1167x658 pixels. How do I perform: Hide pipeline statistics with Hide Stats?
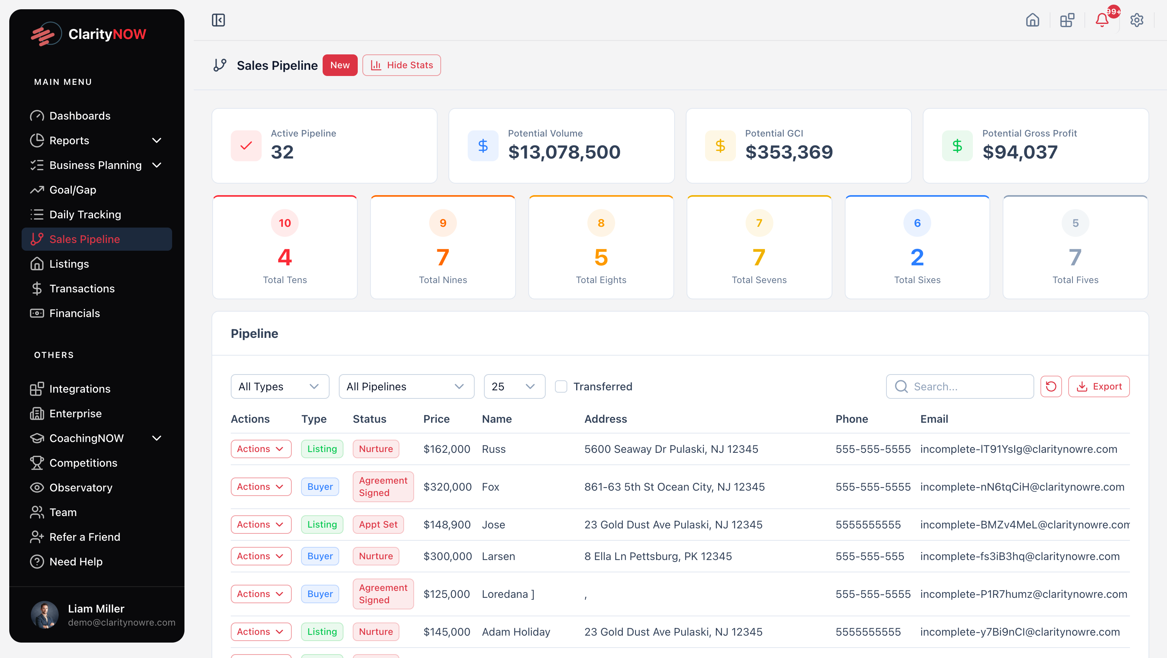point(401,65)
